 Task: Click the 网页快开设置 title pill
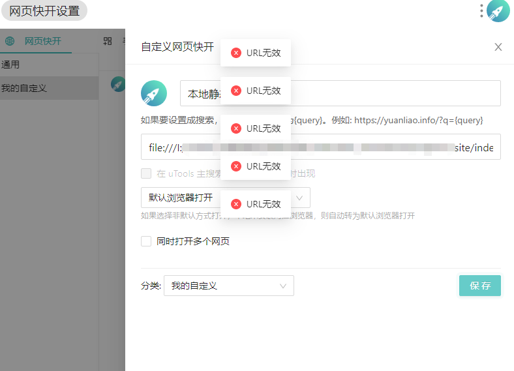click(x=44, y=11)
